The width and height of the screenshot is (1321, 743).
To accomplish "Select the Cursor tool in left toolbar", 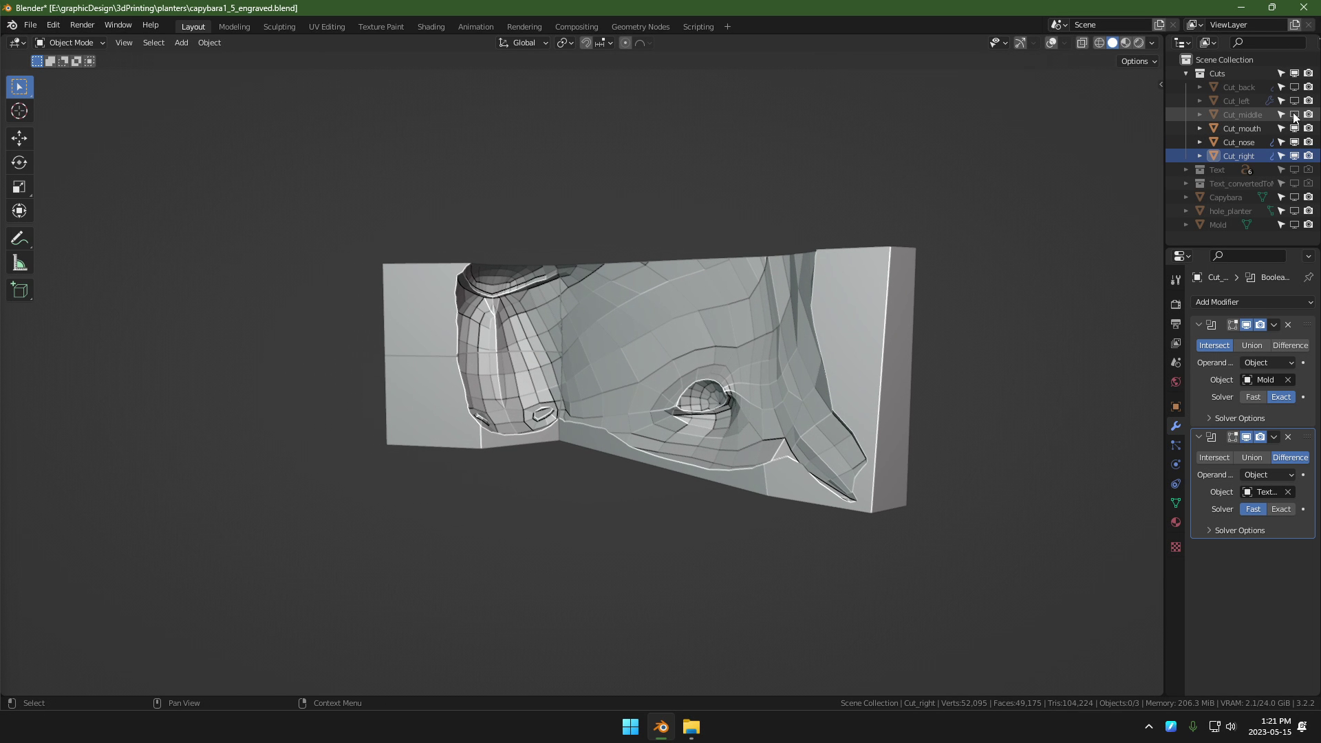I will pos(19,111).
